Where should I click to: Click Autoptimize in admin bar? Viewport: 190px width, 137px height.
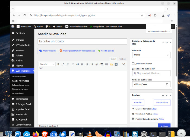pos(97,27)
